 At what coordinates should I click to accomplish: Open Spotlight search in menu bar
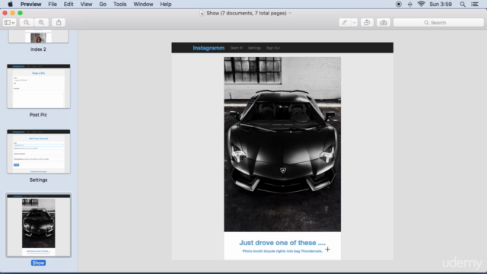(x=463, y=4)
